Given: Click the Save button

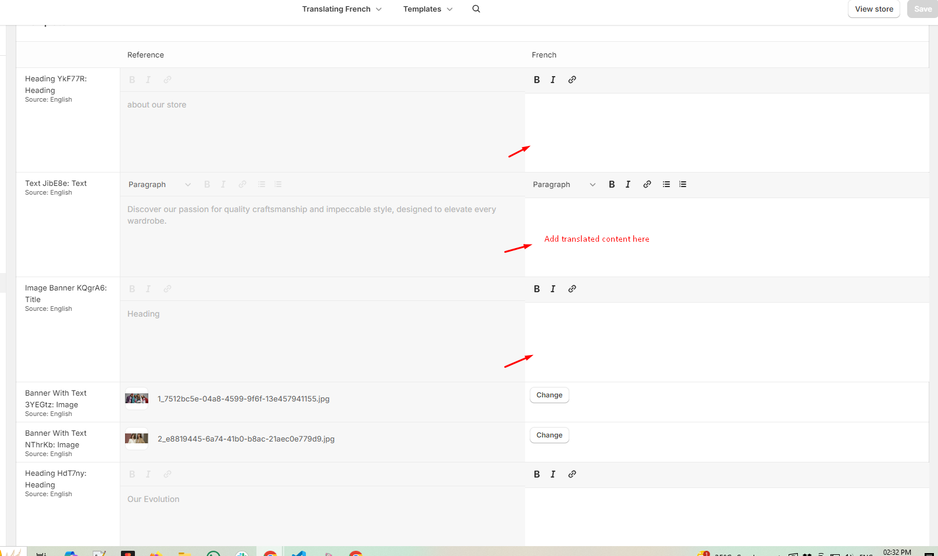Looking at the screenshot, I should [922, 9].
